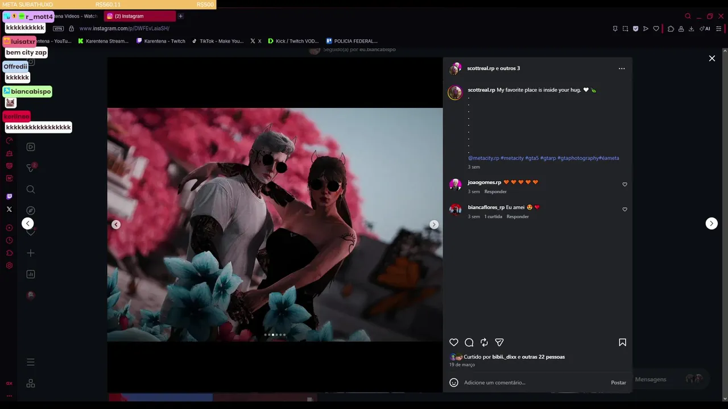Open the #gta5 hashtag link
The height and width of the screenshot is (409, 728).
point(532,158)
